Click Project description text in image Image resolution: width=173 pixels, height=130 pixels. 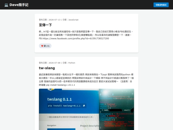click(90, 126)
